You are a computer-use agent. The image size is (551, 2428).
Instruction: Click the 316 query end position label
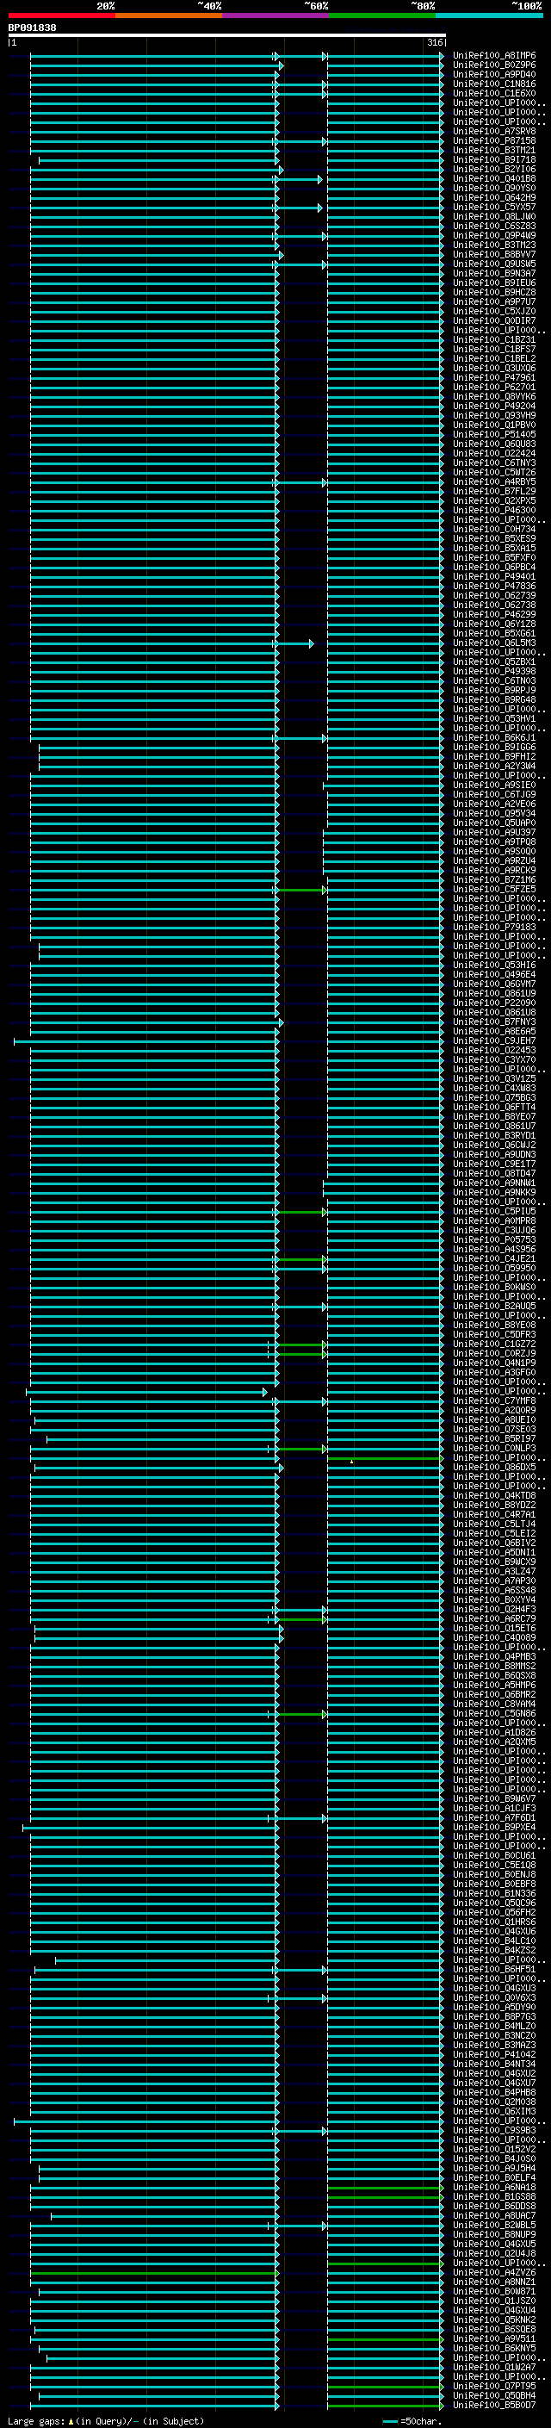434,42
